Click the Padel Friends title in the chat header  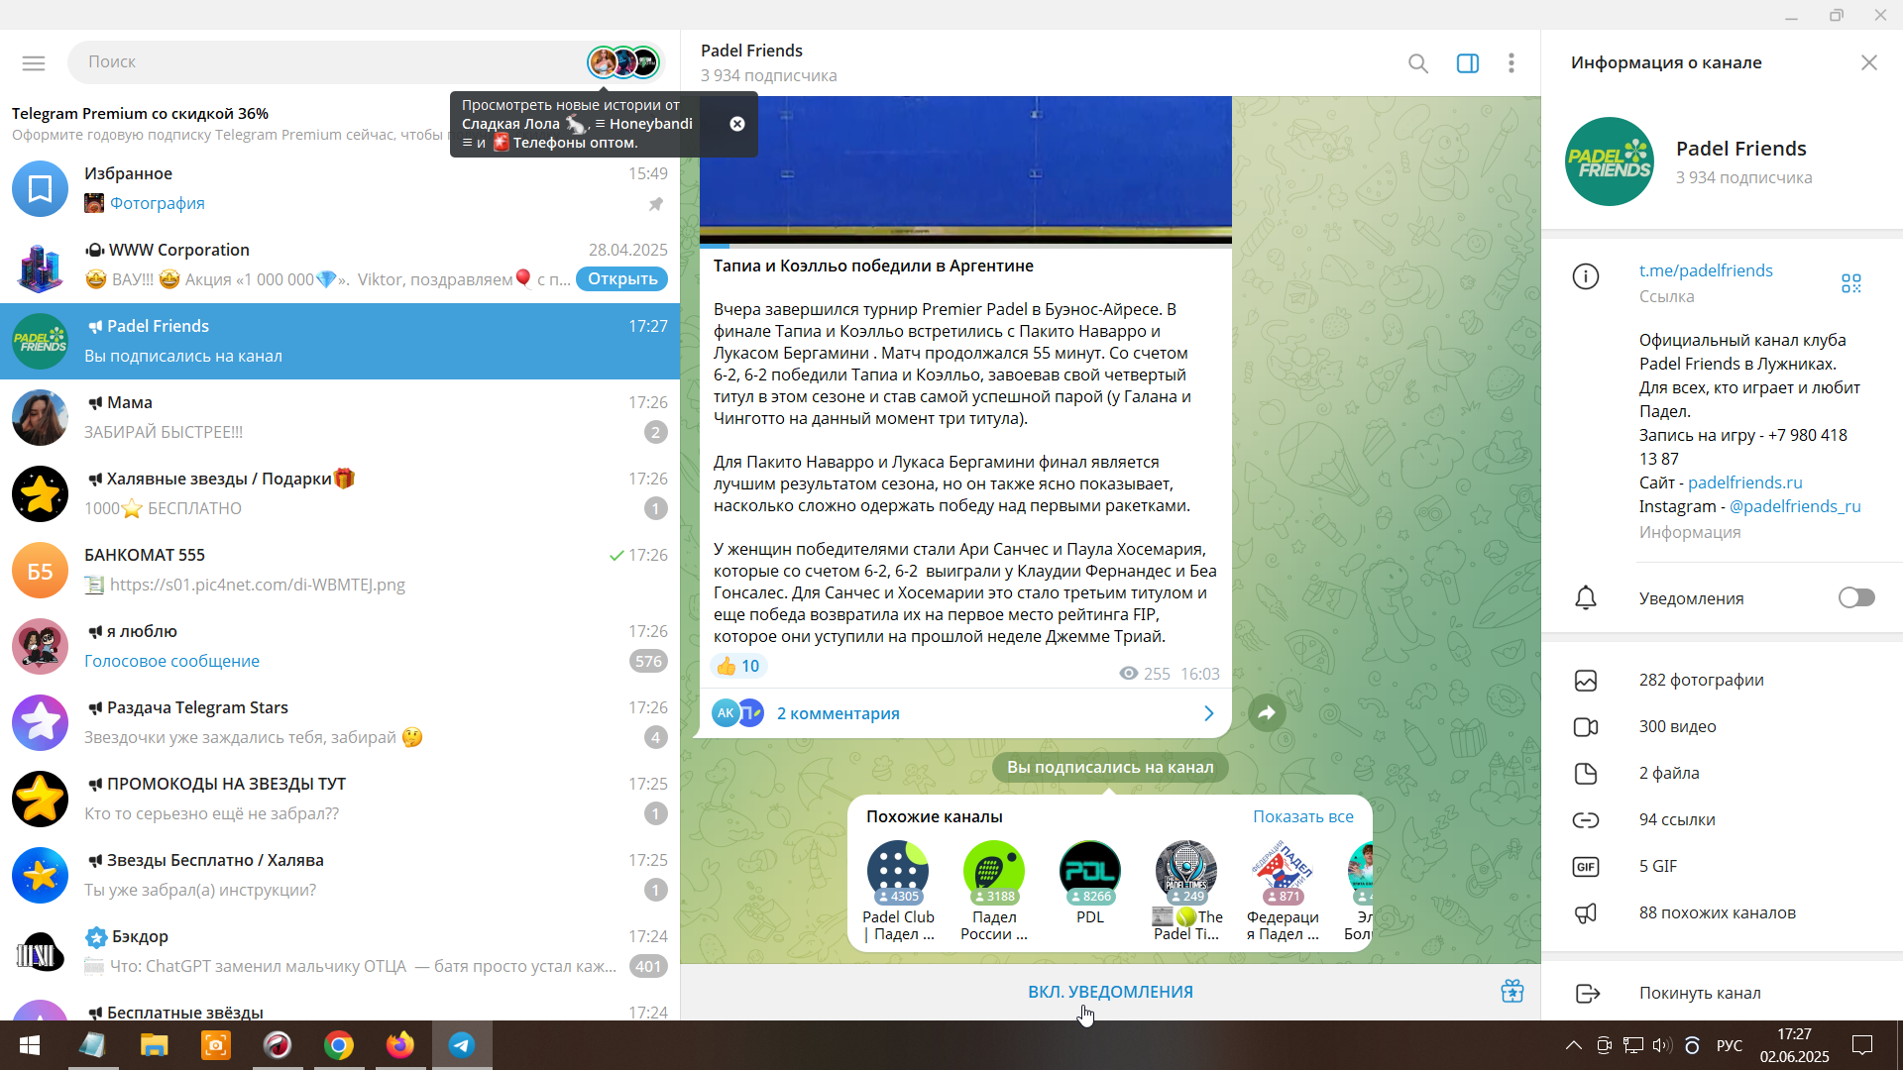(x=751, y=51)
